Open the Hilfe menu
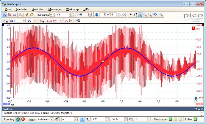 86,9
